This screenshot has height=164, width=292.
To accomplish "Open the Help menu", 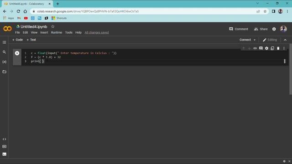I will pos(78,32).
